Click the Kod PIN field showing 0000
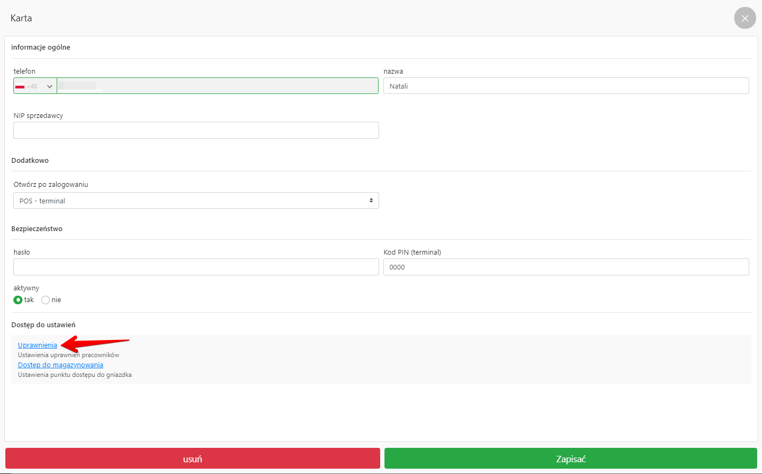The width and height of the screenshot is (762, 474). tap(566, 267)
